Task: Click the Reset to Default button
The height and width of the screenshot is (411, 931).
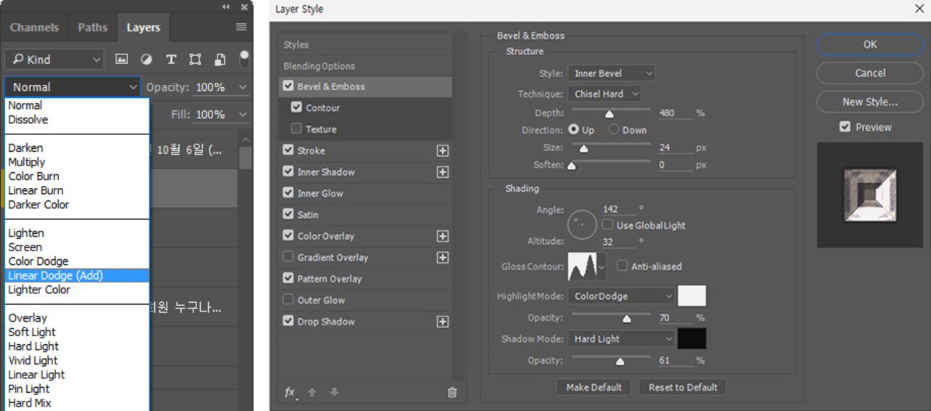Action: pyautogui.click(x=682, y=387)
